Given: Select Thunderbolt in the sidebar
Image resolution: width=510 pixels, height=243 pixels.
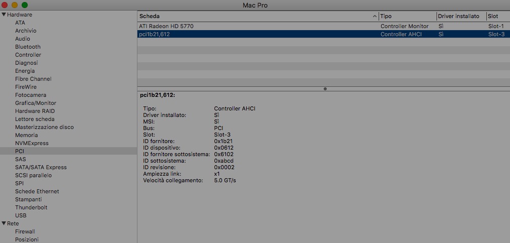Looking at the screenshot, I should coord(31,207).
